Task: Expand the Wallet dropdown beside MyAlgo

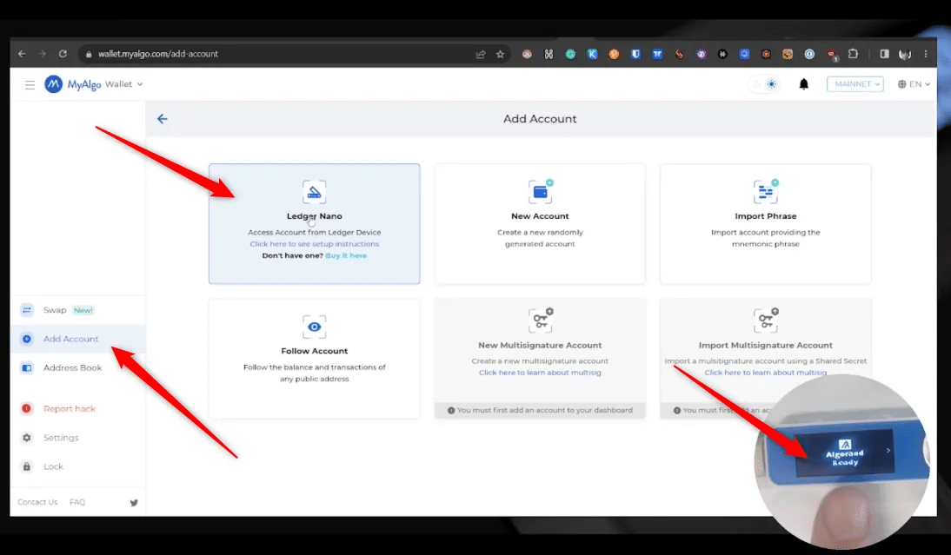Action: 137,84
